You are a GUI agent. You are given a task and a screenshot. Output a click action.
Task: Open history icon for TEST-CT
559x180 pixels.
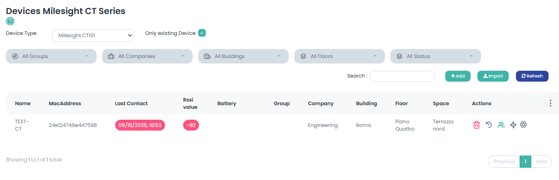[x=489, y=125]
